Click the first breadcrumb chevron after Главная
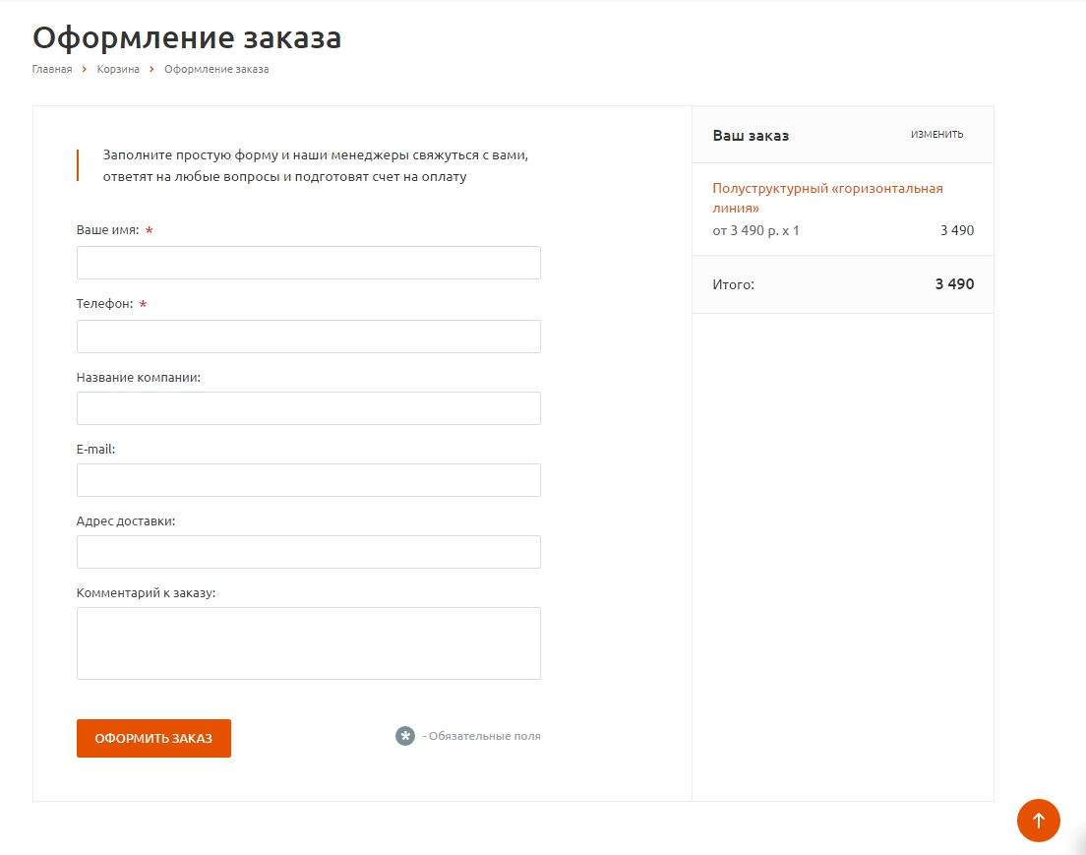The width and height of the screenshot is (1086, 855). click(85, 69)
